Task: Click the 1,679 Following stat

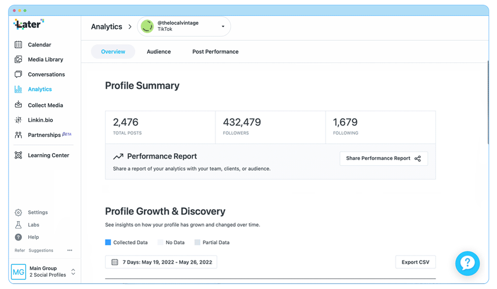Action: (381, 127)
